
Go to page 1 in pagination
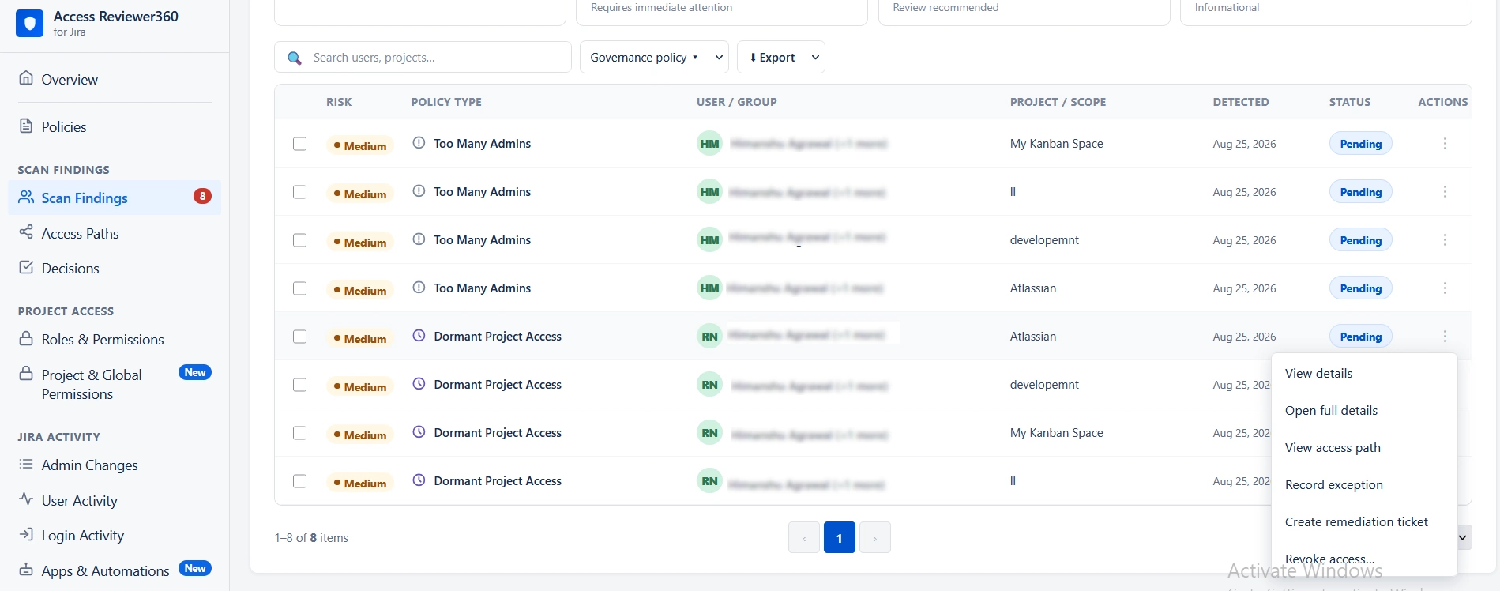point(839,537)
